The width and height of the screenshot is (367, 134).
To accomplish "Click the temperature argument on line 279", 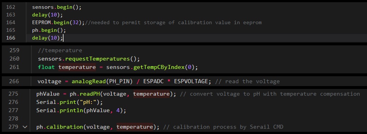I will tap(135, 127).
